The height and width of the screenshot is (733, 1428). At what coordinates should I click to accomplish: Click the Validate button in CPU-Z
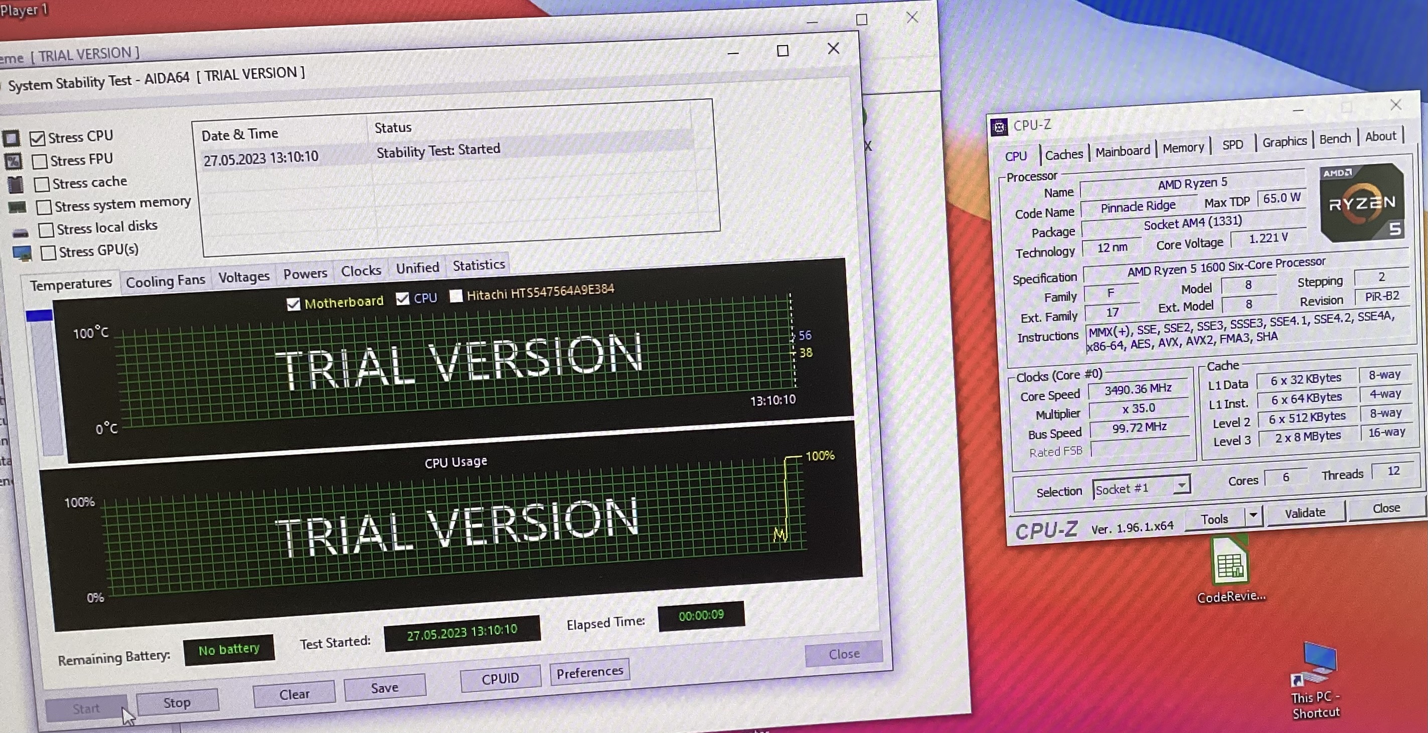pyautogui.click(x=1305, y=512)
